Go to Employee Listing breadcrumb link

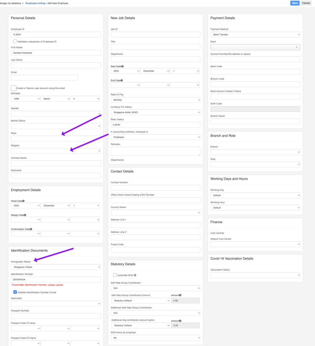(x=35, y=3)
